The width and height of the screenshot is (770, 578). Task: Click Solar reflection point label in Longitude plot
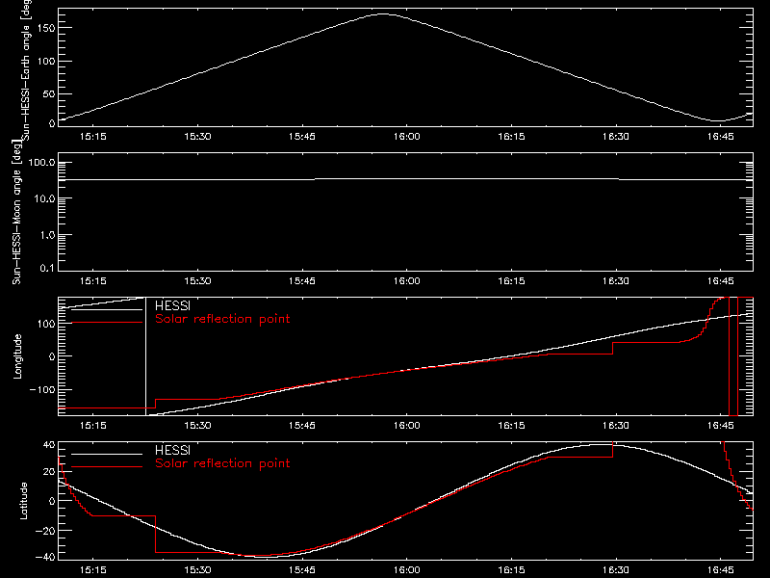222,319
